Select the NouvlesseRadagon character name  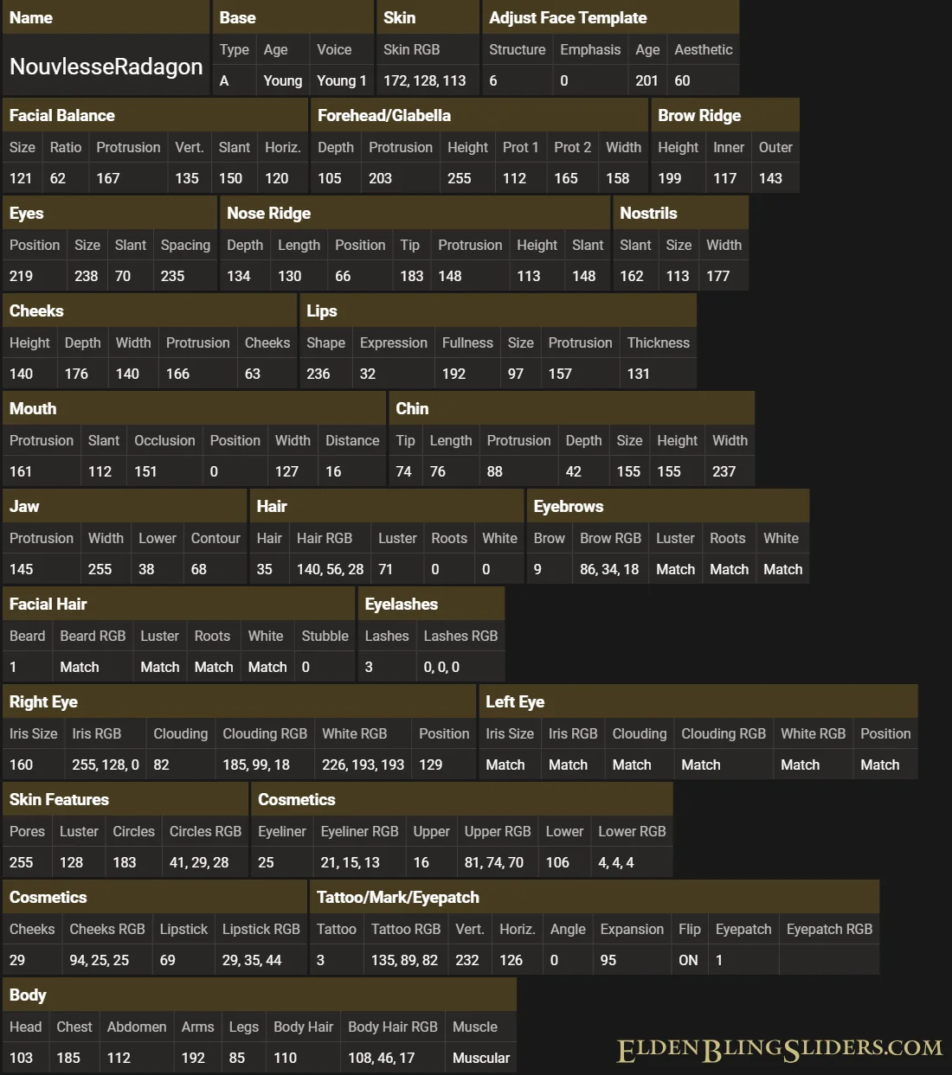[106, 67]
